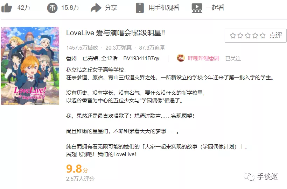
Task: Open the 9.8分 rating score
Action: pyautogui.click(x=77, y=169)
